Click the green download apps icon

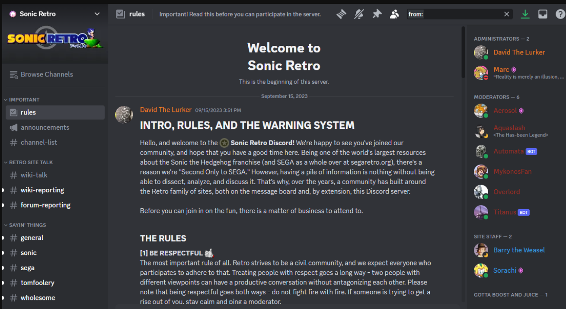click(x=525, y=14)
